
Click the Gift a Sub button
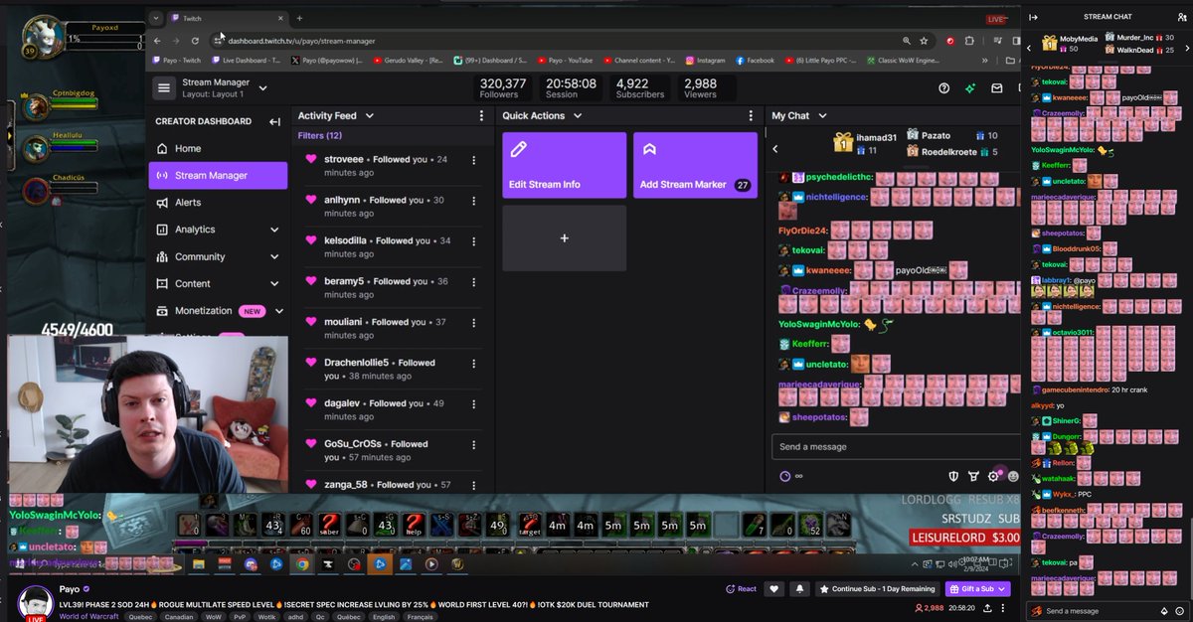pyautogui.click(x=978, y=589)
